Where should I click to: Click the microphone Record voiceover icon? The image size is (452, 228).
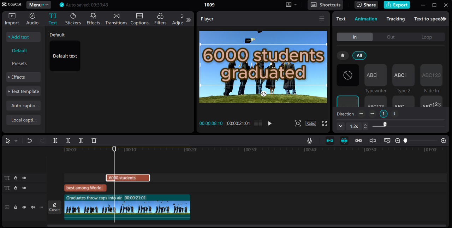coord(309,140)
